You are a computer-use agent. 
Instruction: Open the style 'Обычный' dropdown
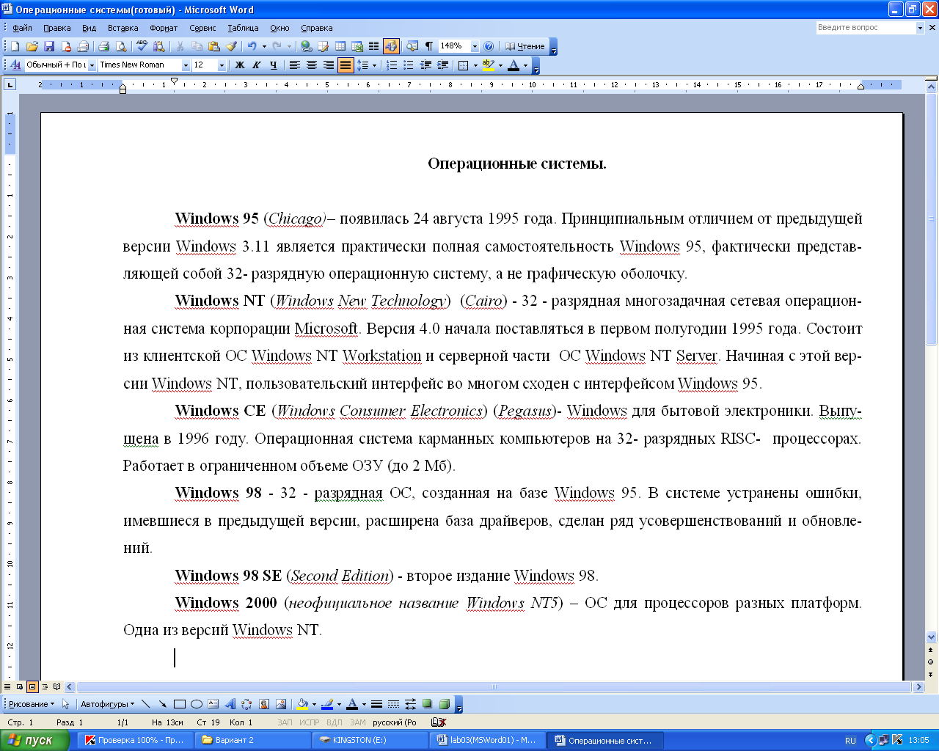pyautogui.click(x=92, y=65)
